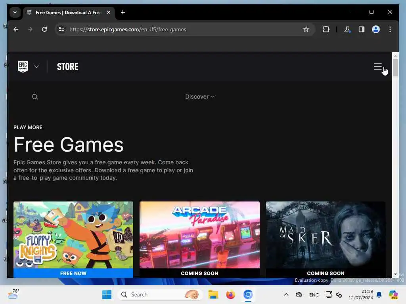The height and width of the screenshot is (304, 406).
Task: Click the vertical scrollbar thumb
Action: [395, 68]
